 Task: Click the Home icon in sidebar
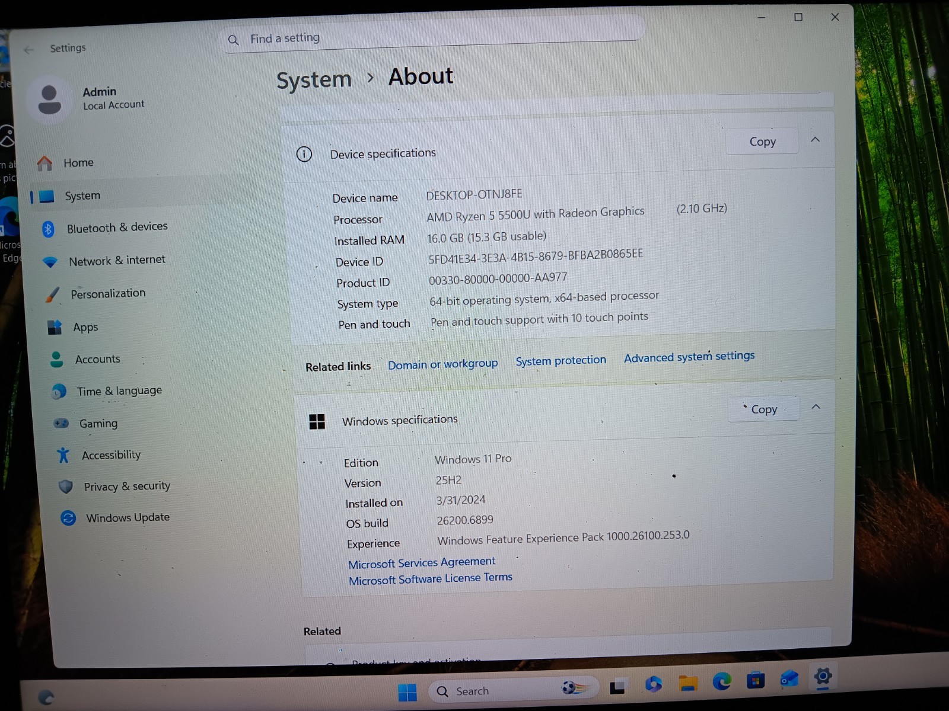(x=44, y=163)
